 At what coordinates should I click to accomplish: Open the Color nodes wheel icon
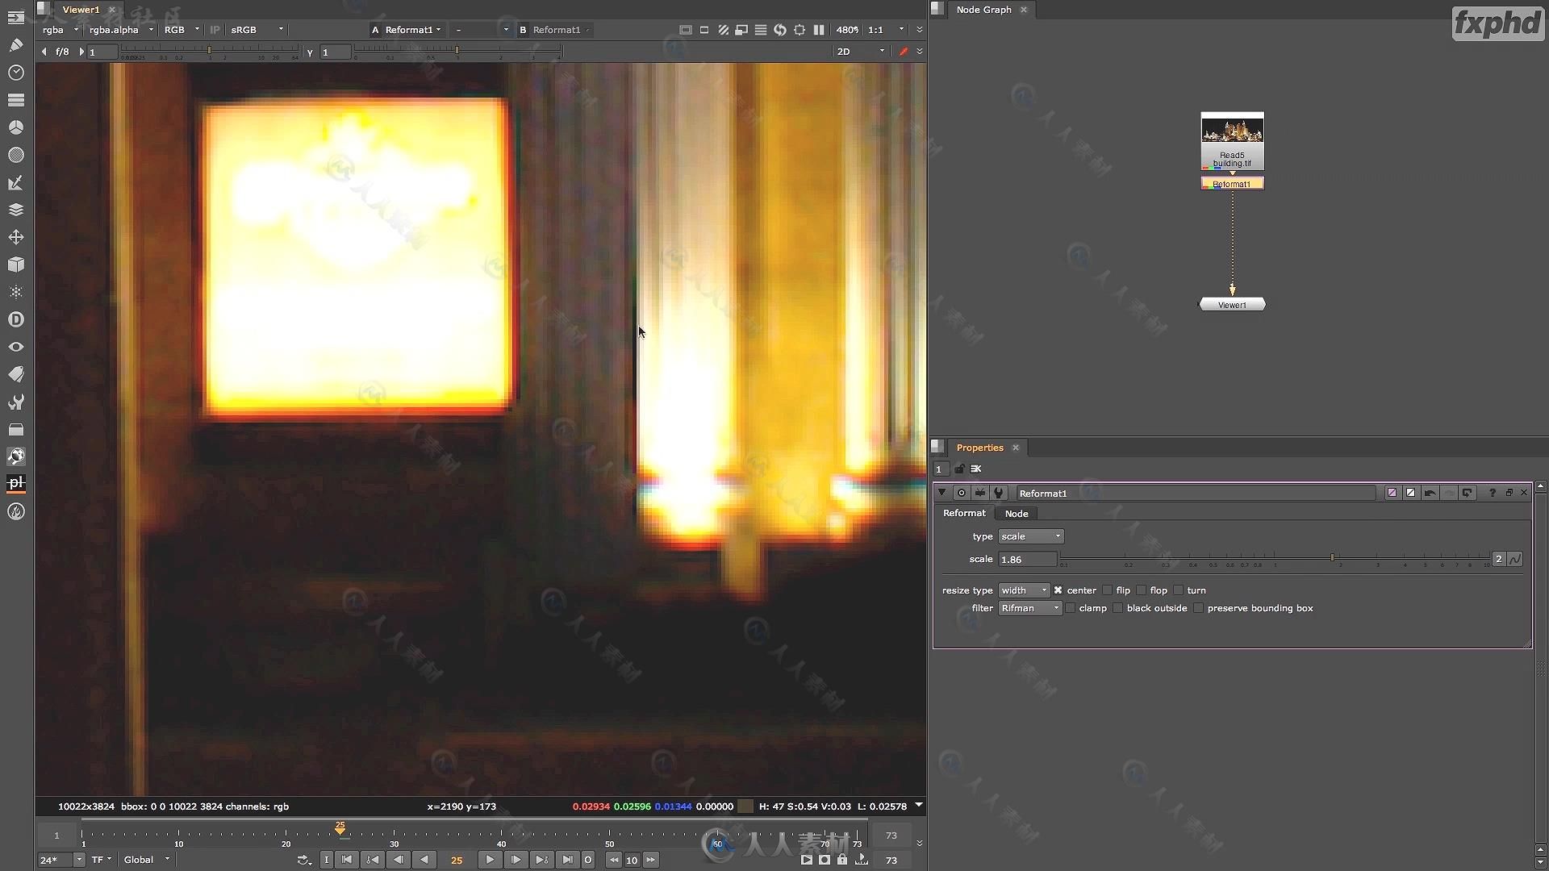(15, 127)
